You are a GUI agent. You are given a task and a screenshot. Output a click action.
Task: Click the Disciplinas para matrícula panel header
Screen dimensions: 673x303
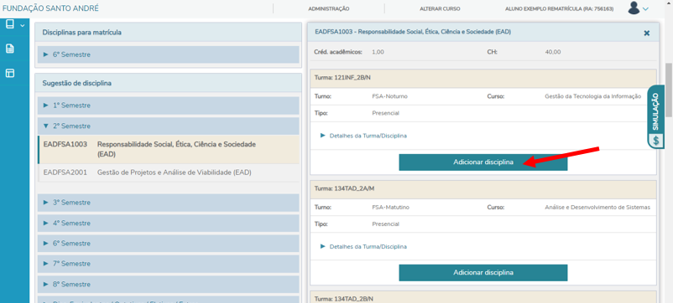(x=168, y=32)
